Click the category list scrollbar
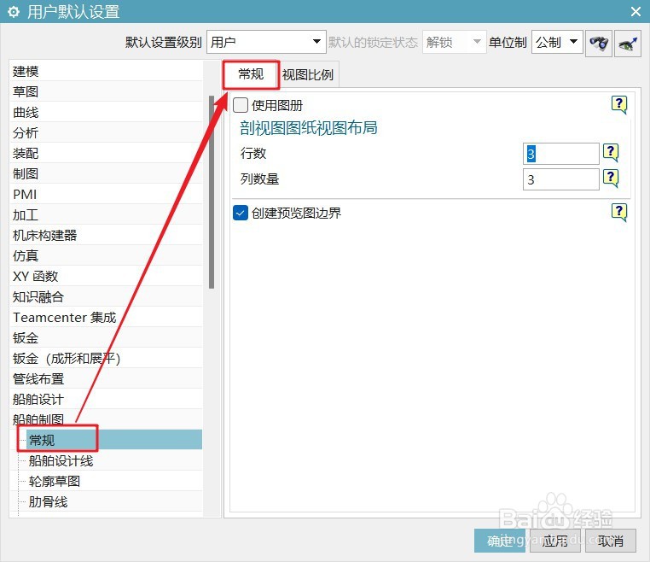The width and height of the screenshot is (650, 562). 212,192
